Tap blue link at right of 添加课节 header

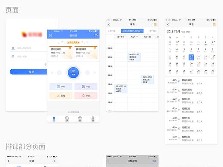pyautogui.click(x=154, y=161)
